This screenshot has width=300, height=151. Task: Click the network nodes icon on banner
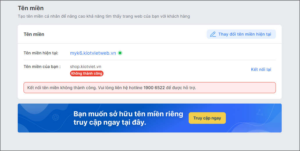click(260, 112)
